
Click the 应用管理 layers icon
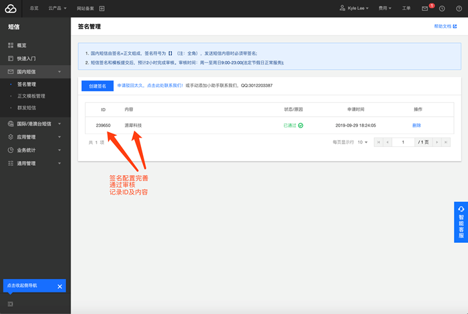(11, 137)
